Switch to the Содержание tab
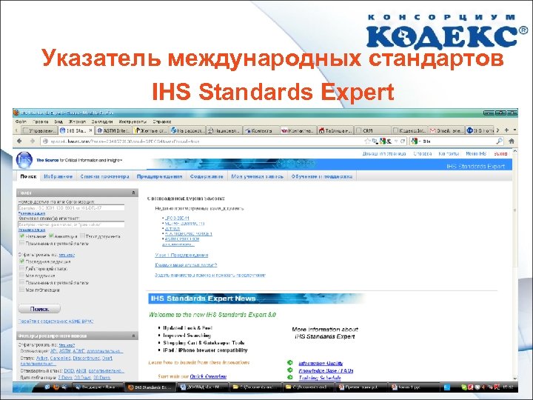Screen dimensions: 533x400 [x=207, y=176]
